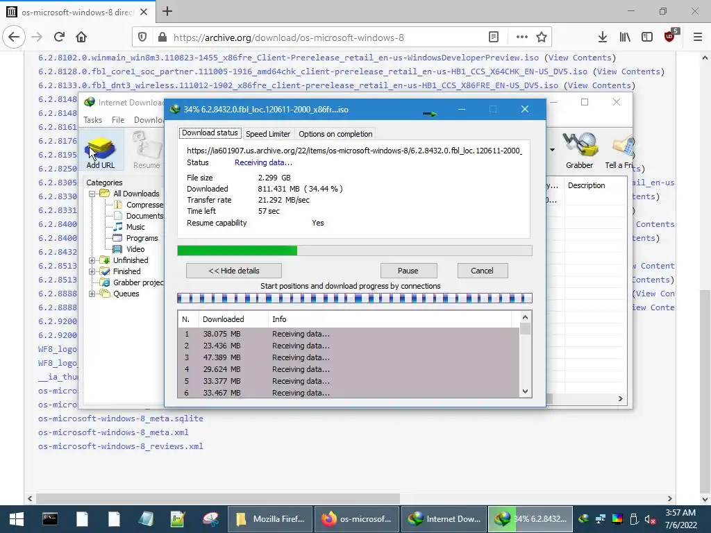
Task: Open Firefox downloads panel
Action: click(x=602, y=37)
